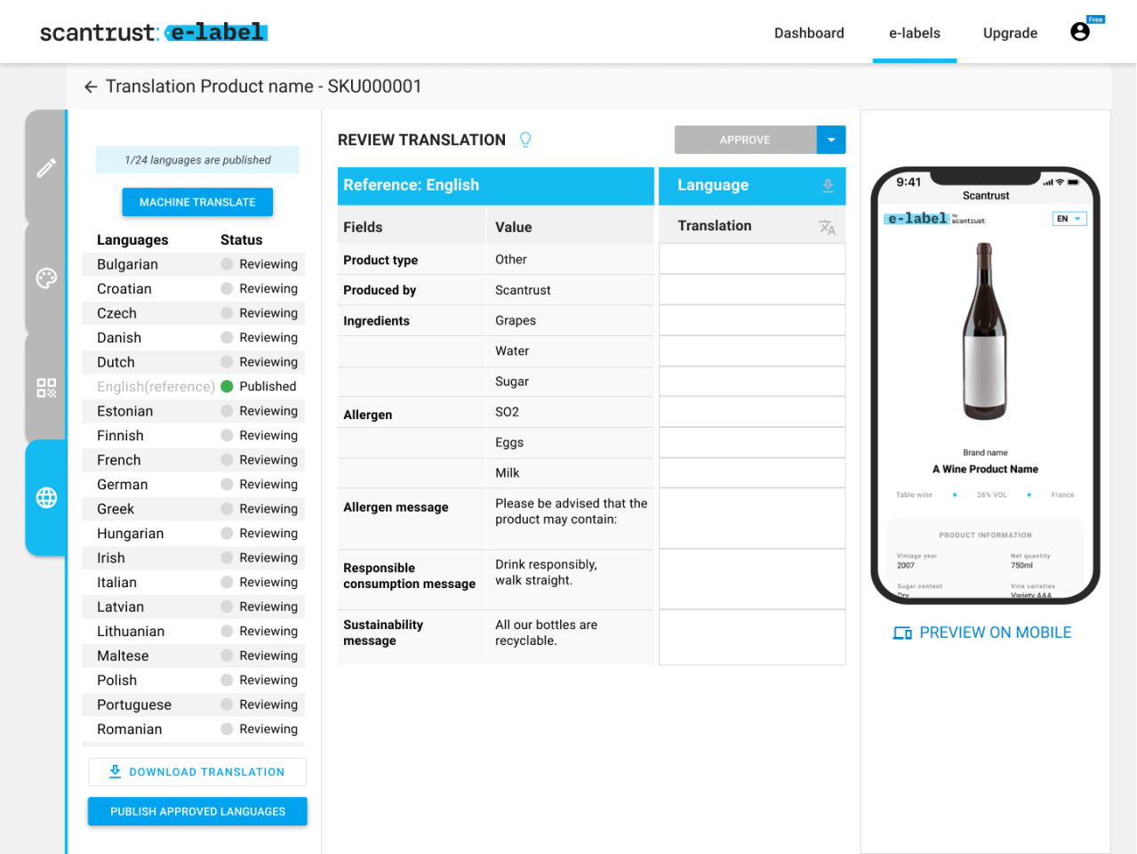Open the EN language dropdown in phone preview
This screenshot has width=1137, height=854.
click(1069, 219)
